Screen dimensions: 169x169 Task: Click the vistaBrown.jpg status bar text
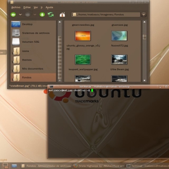[28, 86]
